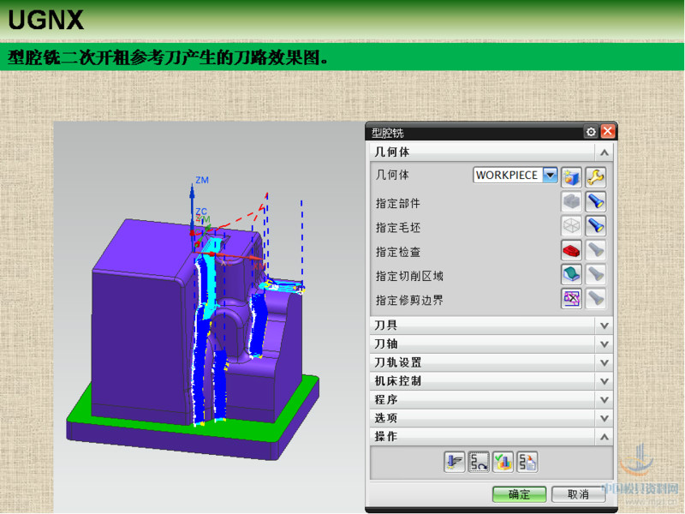Click the flashlight display icon for 指定切削区域
Screen dimensions: 685x514
click(x=595, y=274)
